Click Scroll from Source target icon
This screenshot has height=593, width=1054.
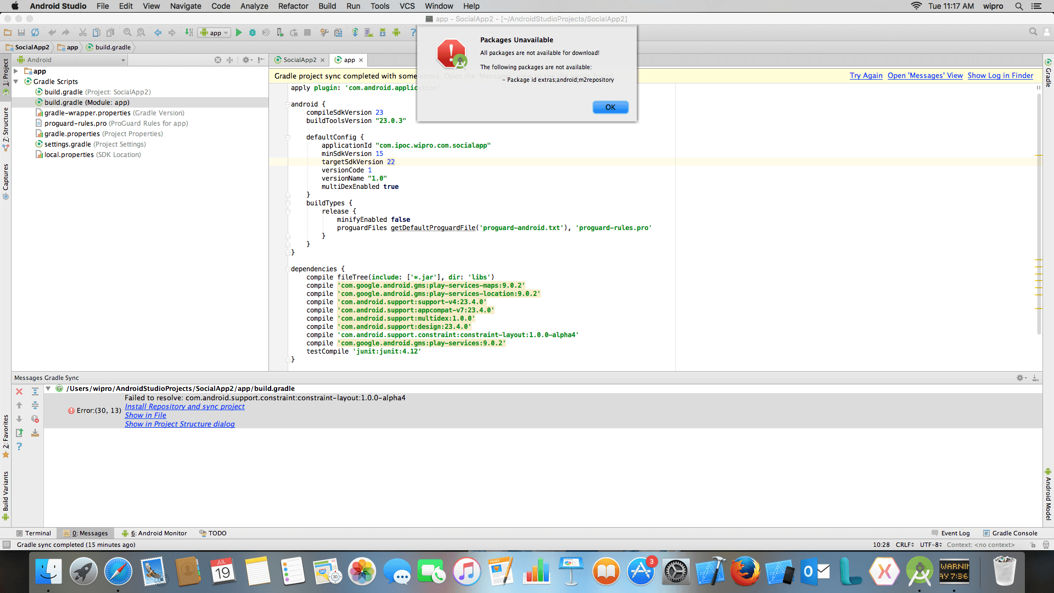[x=218, y=60]
